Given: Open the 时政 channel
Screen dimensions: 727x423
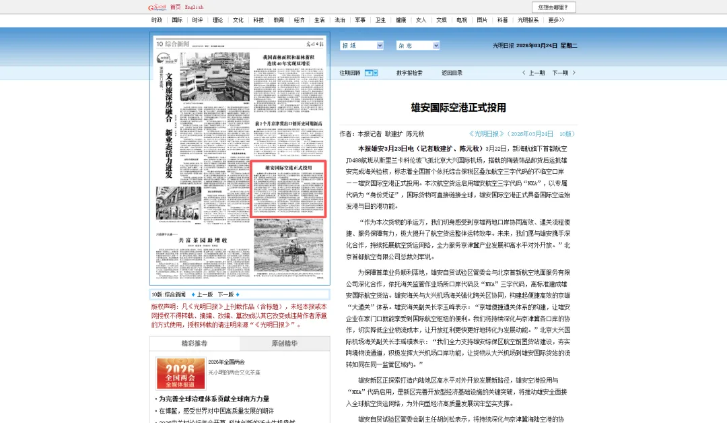Looking at the screenshot, I should [157, 20].
